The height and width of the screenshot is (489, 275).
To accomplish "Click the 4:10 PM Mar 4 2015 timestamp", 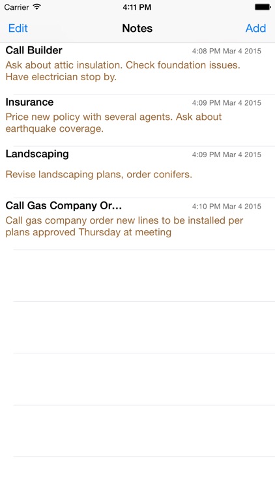I will coord(227,206).
